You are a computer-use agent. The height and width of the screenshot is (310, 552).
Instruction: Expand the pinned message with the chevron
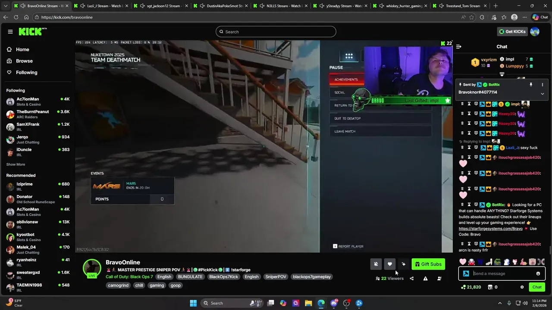(x=543, y=93)
